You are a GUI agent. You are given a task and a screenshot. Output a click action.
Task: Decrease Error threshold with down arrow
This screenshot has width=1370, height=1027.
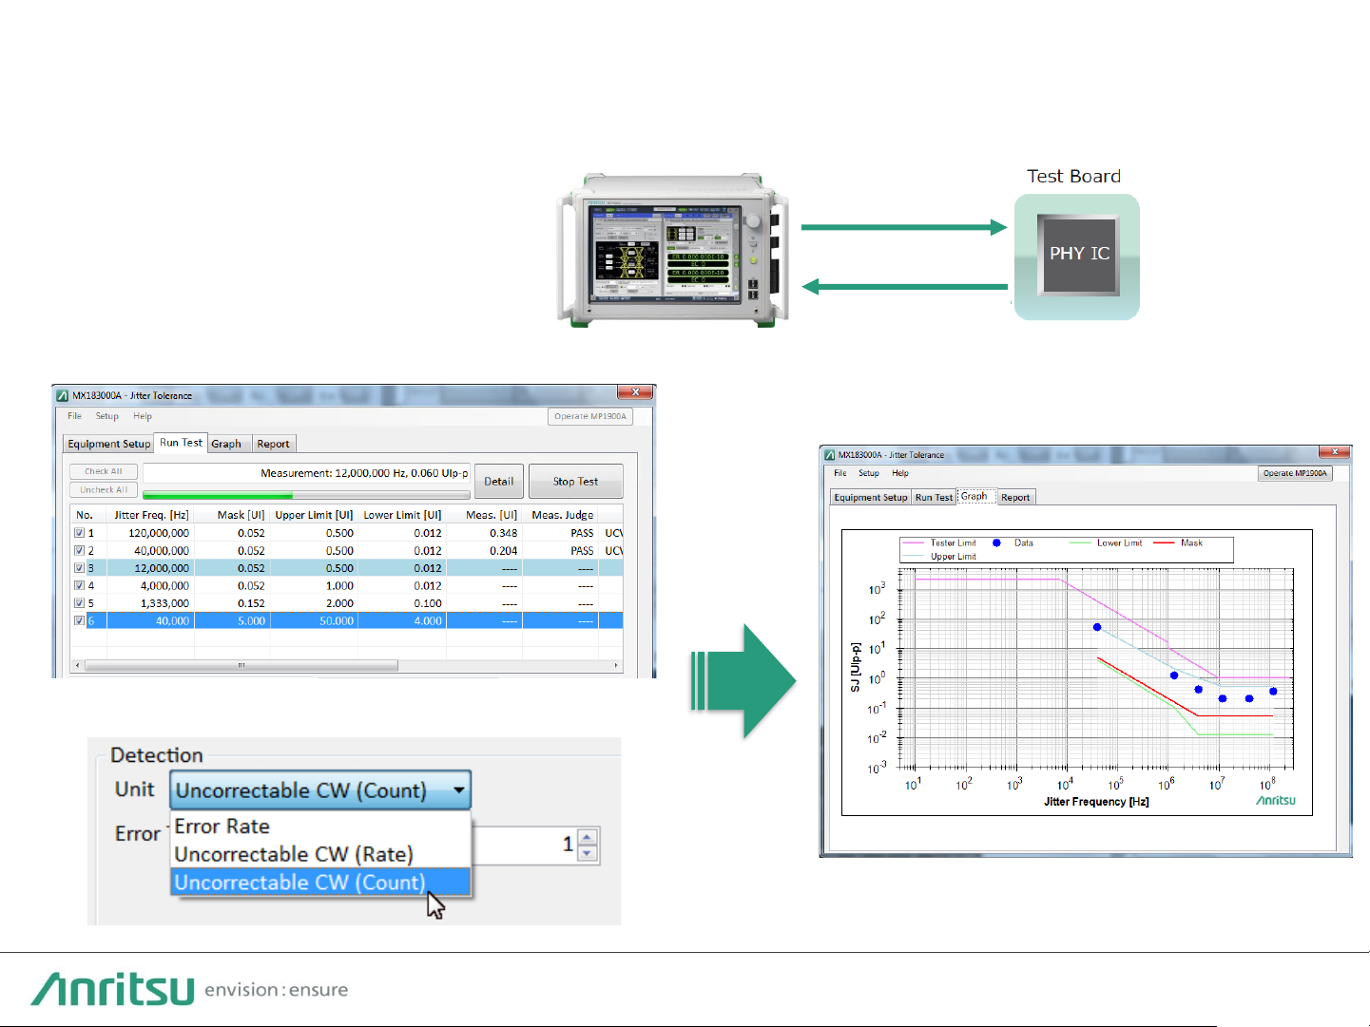(588, 853)
